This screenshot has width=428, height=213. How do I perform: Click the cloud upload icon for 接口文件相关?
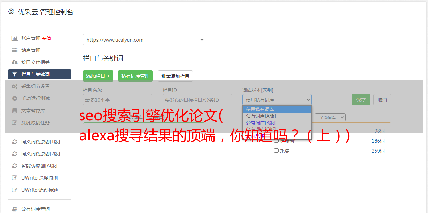click(15, 62)
